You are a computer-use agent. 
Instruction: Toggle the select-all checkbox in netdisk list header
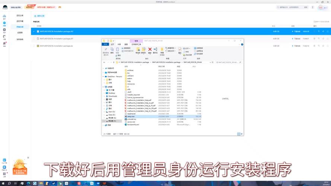pos(34,26)
